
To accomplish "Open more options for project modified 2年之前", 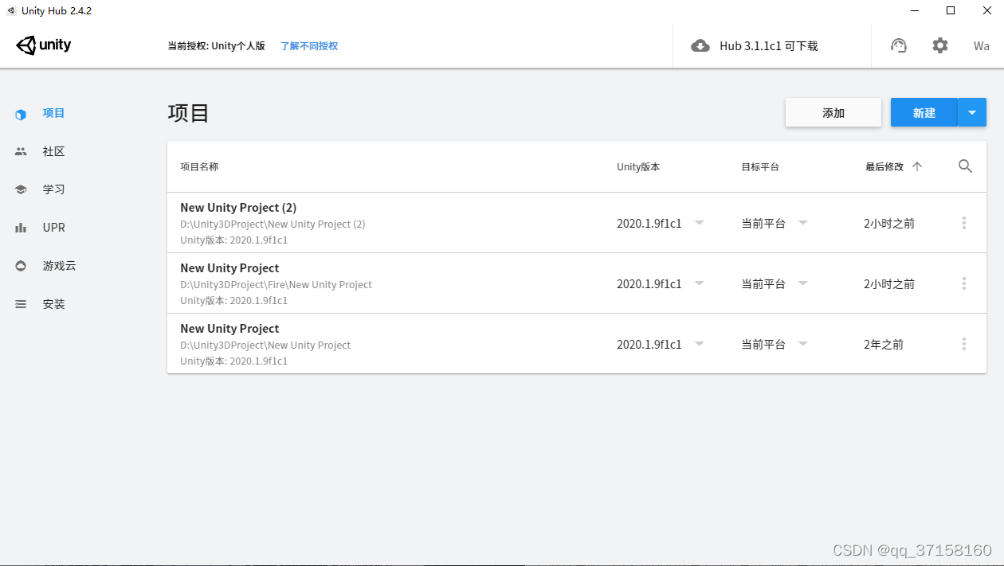I will [964, 344].
